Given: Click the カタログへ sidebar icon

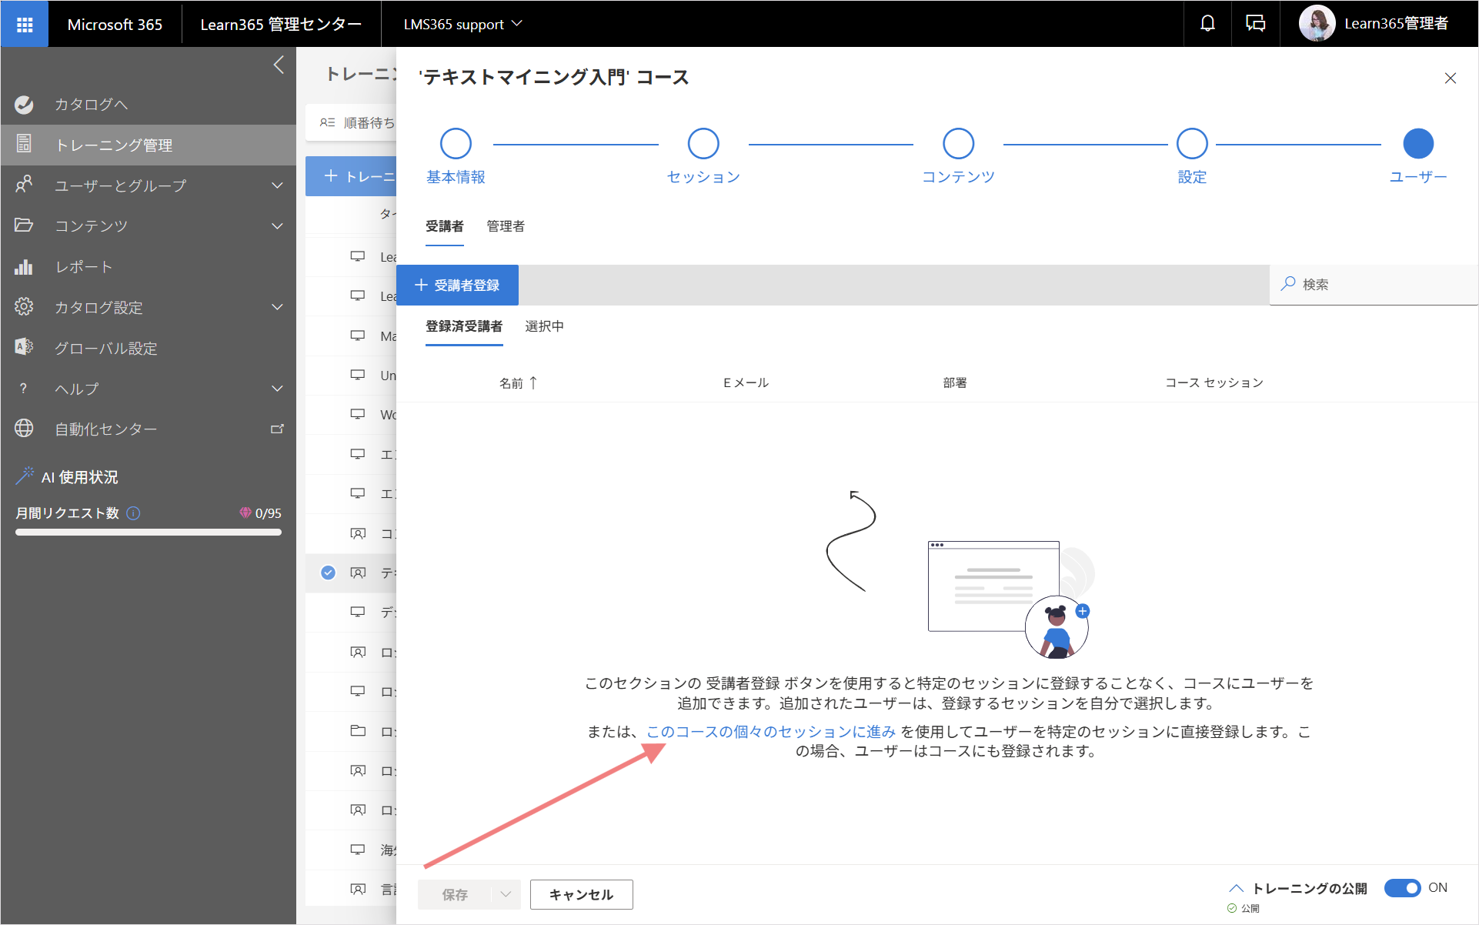Looking at the screenshot, I should (24, 104).
